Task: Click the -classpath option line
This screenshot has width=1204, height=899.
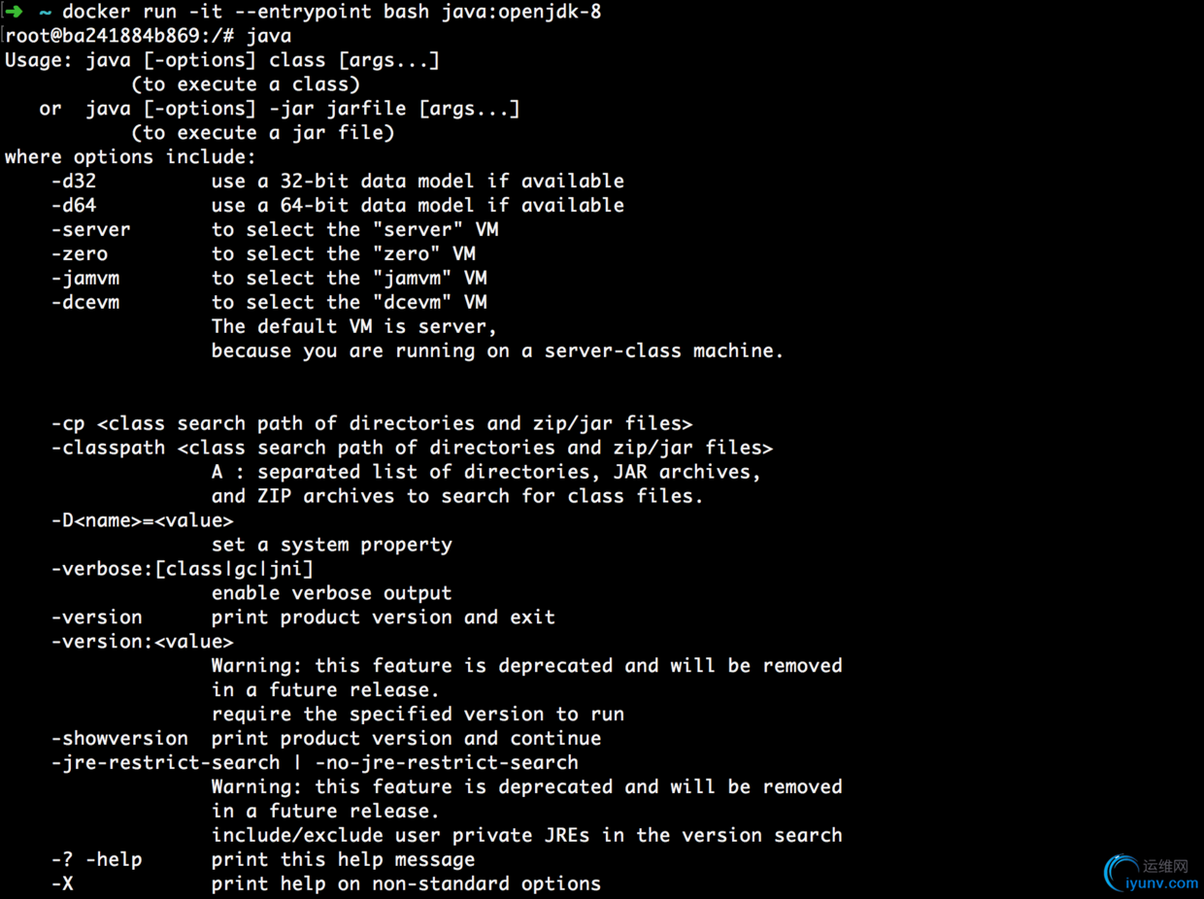Action: pyautogui.click(x=412, y=449)
